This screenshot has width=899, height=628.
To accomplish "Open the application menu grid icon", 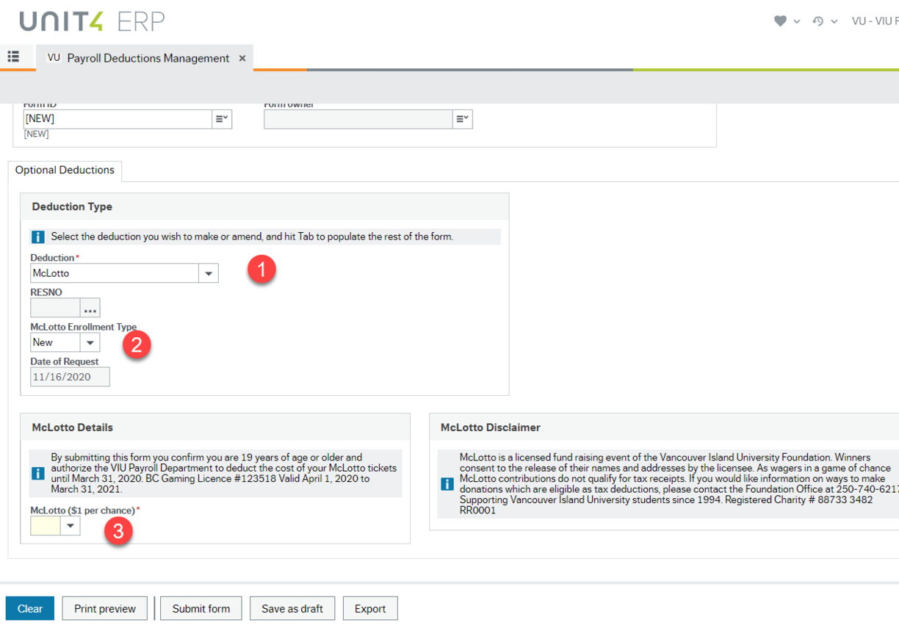I will (12, 57).
